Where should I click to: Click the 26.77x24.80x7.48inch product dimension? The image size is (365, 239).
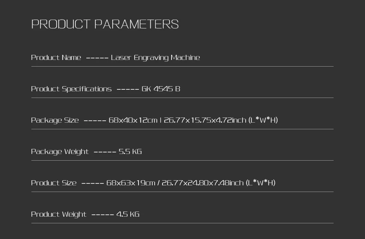coord(202,183)
